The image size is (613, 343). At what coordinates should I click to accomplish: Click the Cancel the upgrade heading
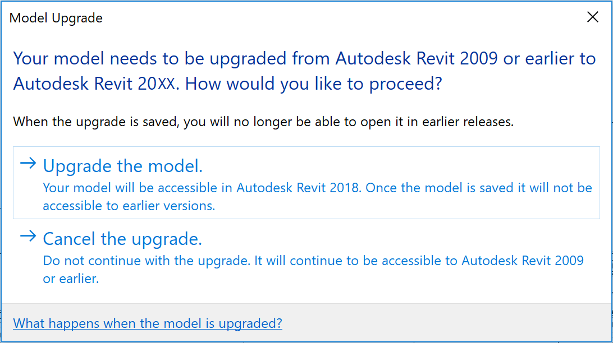click(x=122, y=239)
